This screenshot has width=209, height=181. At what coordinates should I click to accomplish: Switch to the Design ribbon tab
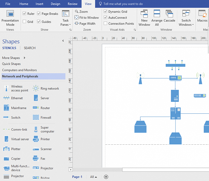click(55, 4)
